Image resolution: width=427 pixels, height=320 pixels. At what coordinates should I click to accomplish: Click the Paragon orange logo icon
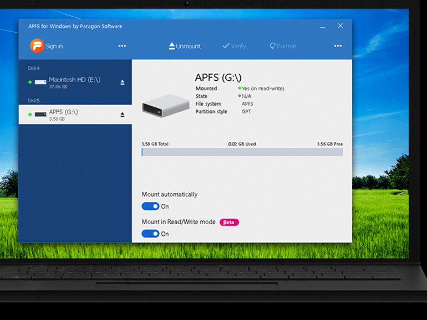point(37,46)
